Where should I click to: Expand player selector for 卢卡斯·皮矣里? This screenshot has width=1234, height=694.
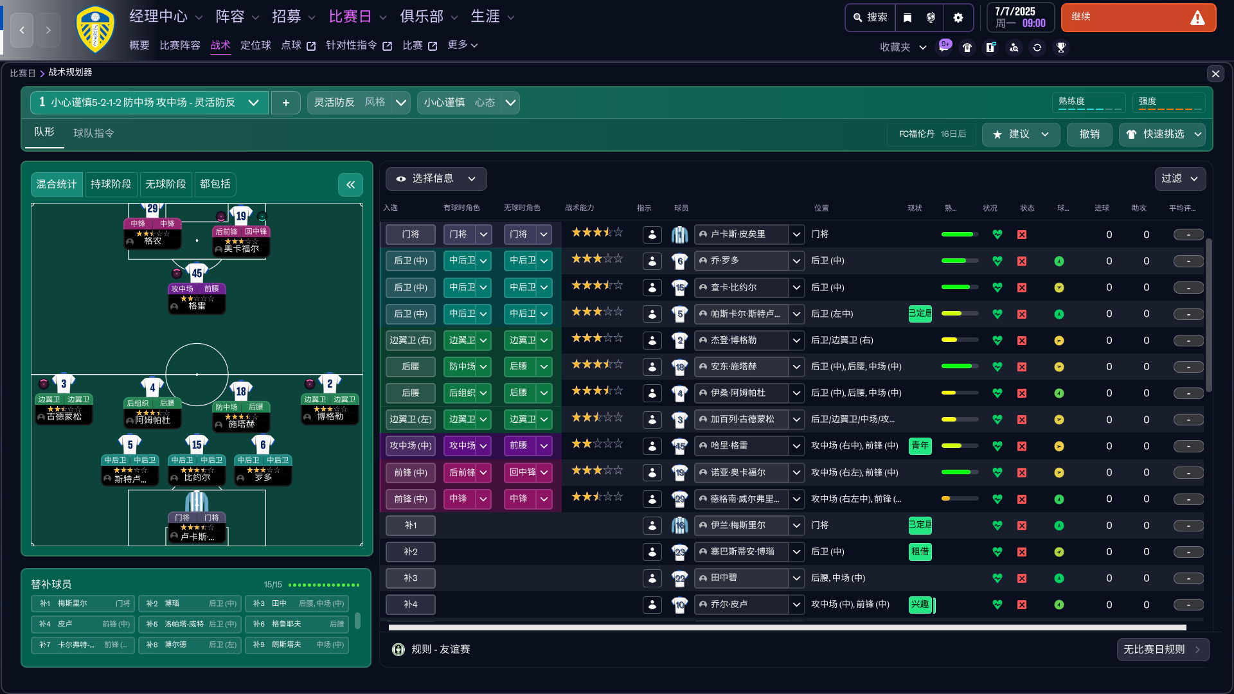[x=796, y=235]
